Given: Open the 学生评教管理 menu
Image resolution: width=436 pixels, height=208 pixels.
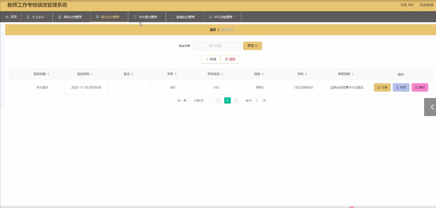Looking at the screenshot, I should [222, 17].
